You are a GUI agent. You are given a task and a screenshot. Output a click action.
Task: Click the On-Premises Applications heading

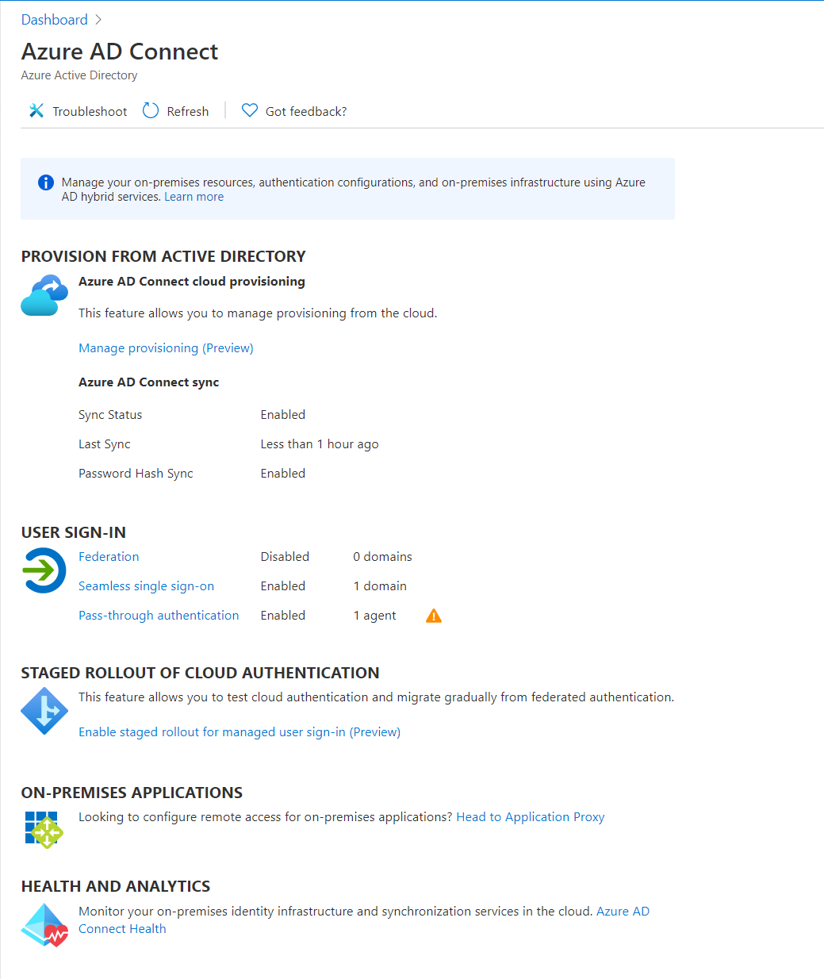(x=132, y=793)
